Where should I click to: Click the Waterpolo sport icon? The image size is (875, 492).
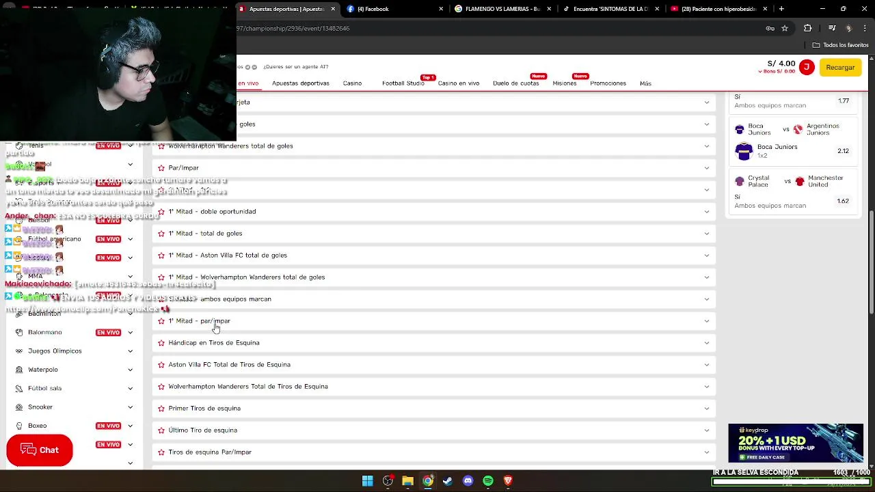(x=19, y=370)
